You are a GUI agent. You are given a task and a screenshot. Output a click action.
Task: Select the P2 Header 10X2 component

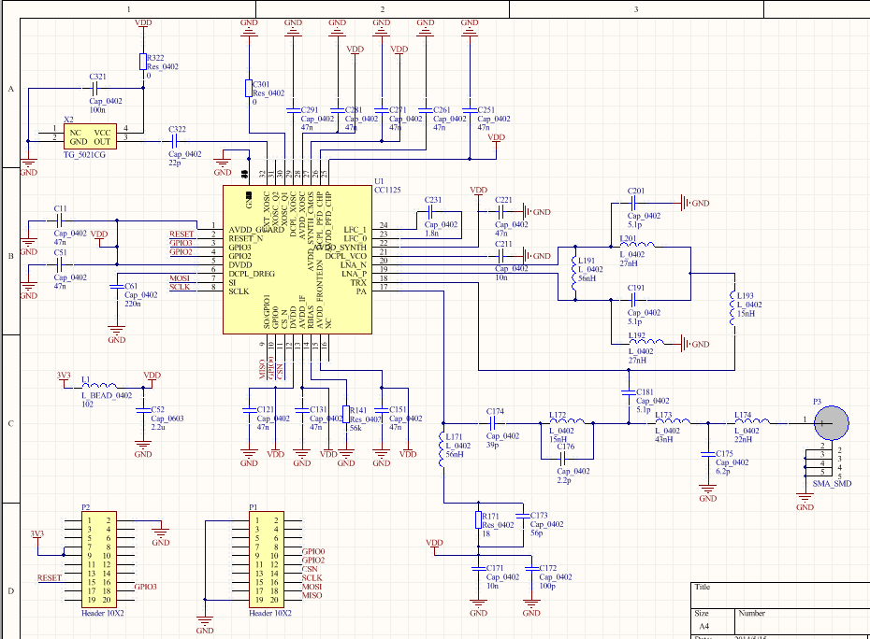pyautogui.click(x=99, y=560)
